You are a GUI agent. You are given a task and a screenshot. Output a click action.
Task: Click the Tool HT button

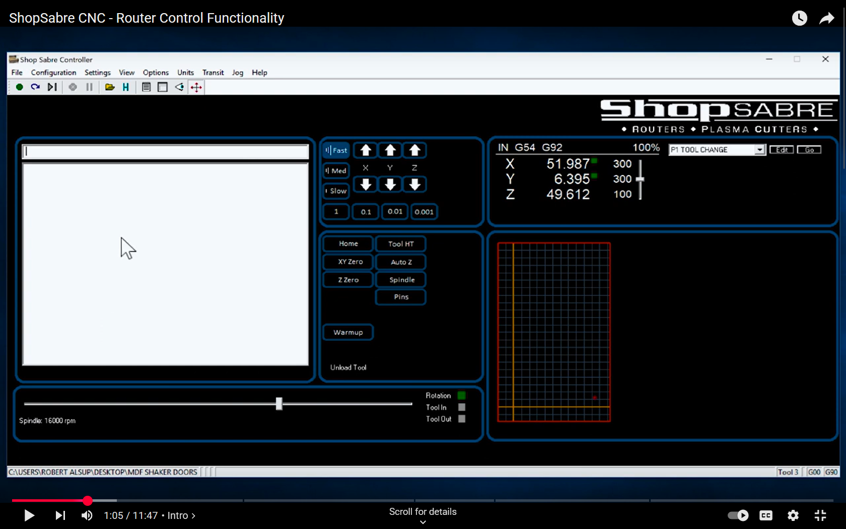[x=401, y=244]
